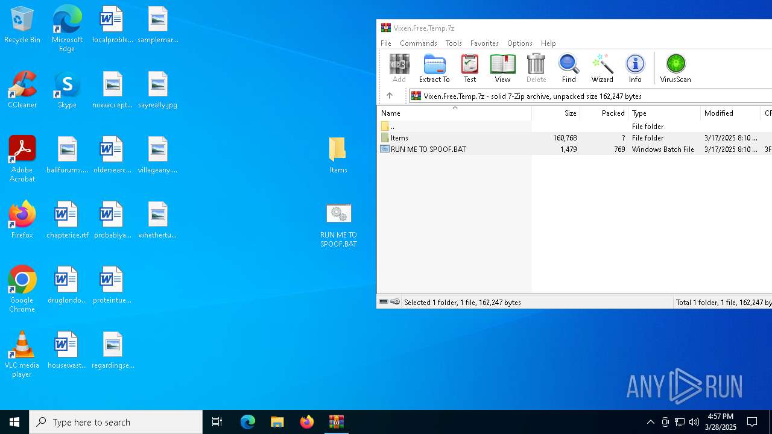Open the Commands menu
The height and width of the screenshot is (434, 772).
(419, 43)
